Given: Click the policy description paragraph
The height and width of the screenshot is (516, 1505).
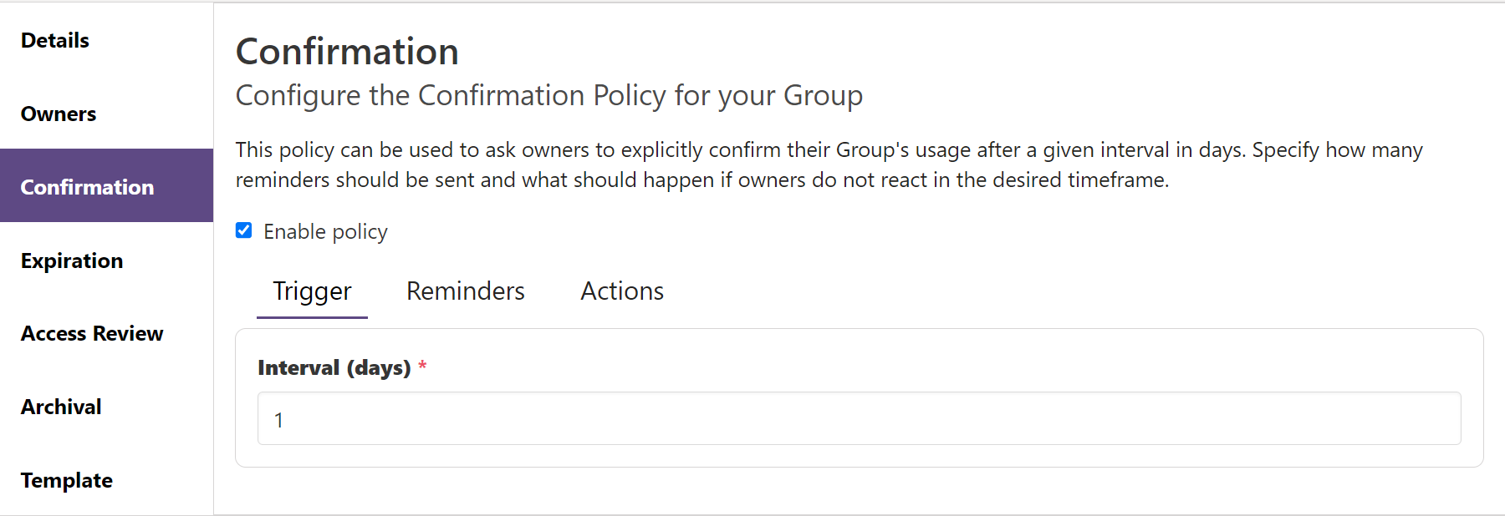Looking at the screenshot, I should pyautogui.click(x=829, y=164).
